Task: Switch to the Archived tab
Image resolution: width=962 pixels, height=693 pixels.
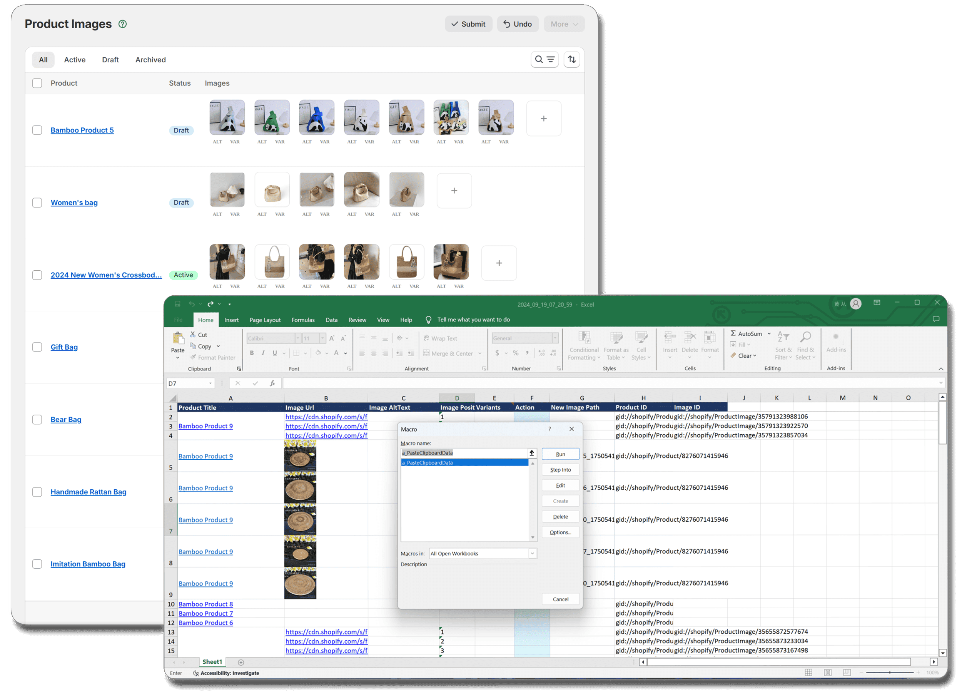Action: (x=150, y=59)
